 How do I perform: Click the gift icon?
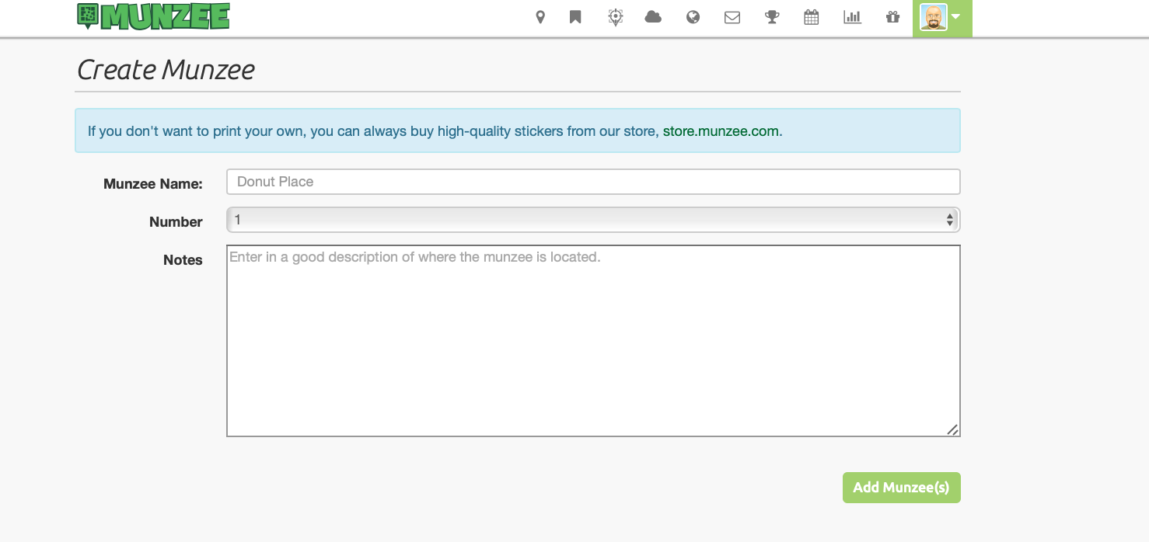coord(892,17)
